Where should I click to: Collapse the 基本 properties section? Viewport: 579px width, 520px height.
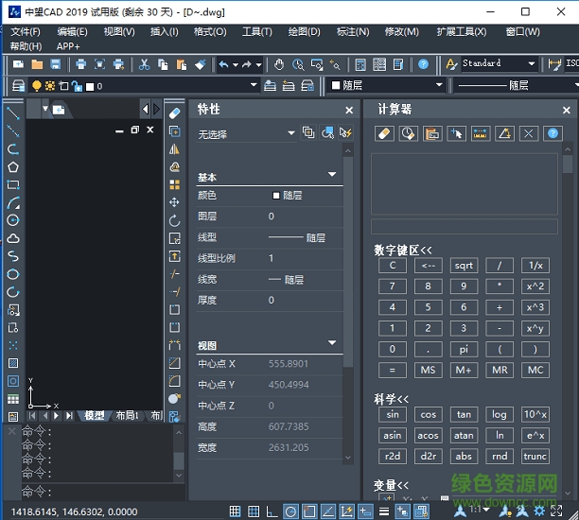[332, 175]
